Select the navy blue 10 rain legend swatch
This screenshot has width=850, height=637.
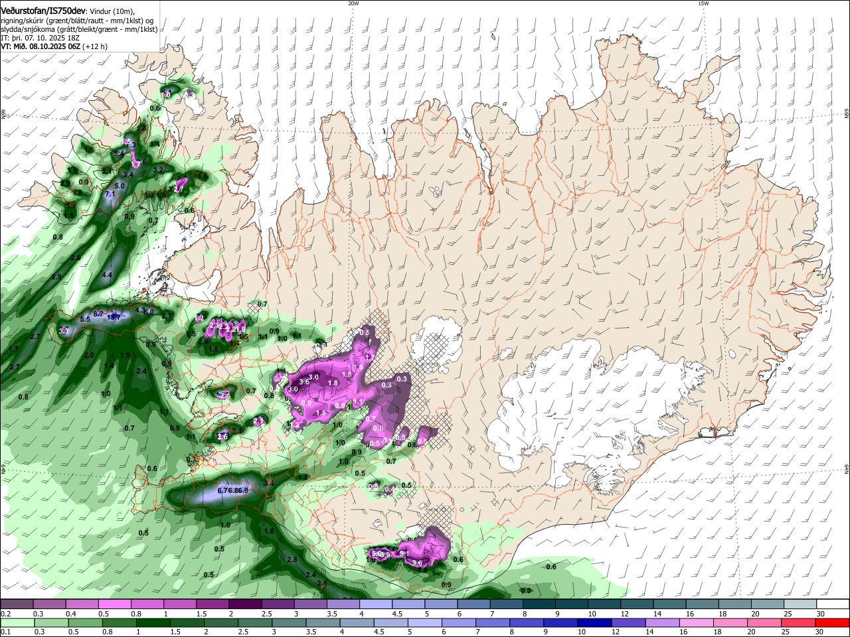click(x=593, y=622)
